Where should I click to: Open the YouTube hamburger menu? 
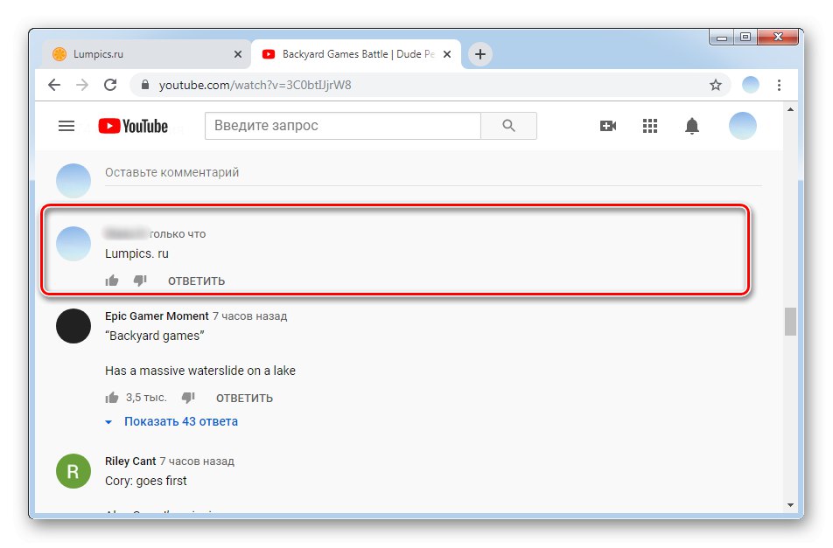(66, 125)
